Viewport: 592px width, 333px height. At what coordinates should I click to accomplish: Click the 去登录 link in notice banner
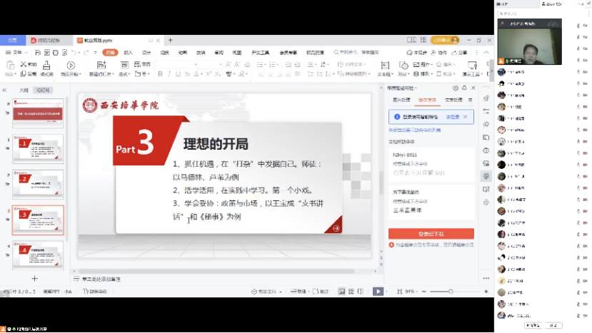pos(452,116)
